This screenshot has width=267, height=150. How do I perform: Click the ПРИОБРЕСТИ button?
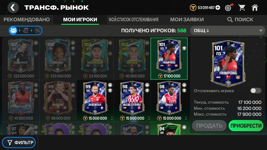click(246, 126)
